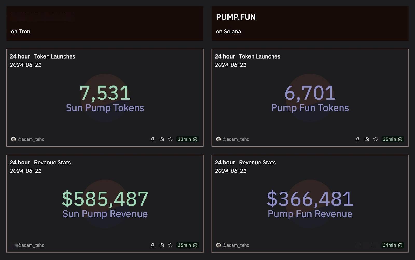The height and width of the screenshot is (260, 415).
Task: Open @adam_tehc profile under Pump Fun Revenue
Action: coord(236,245)
